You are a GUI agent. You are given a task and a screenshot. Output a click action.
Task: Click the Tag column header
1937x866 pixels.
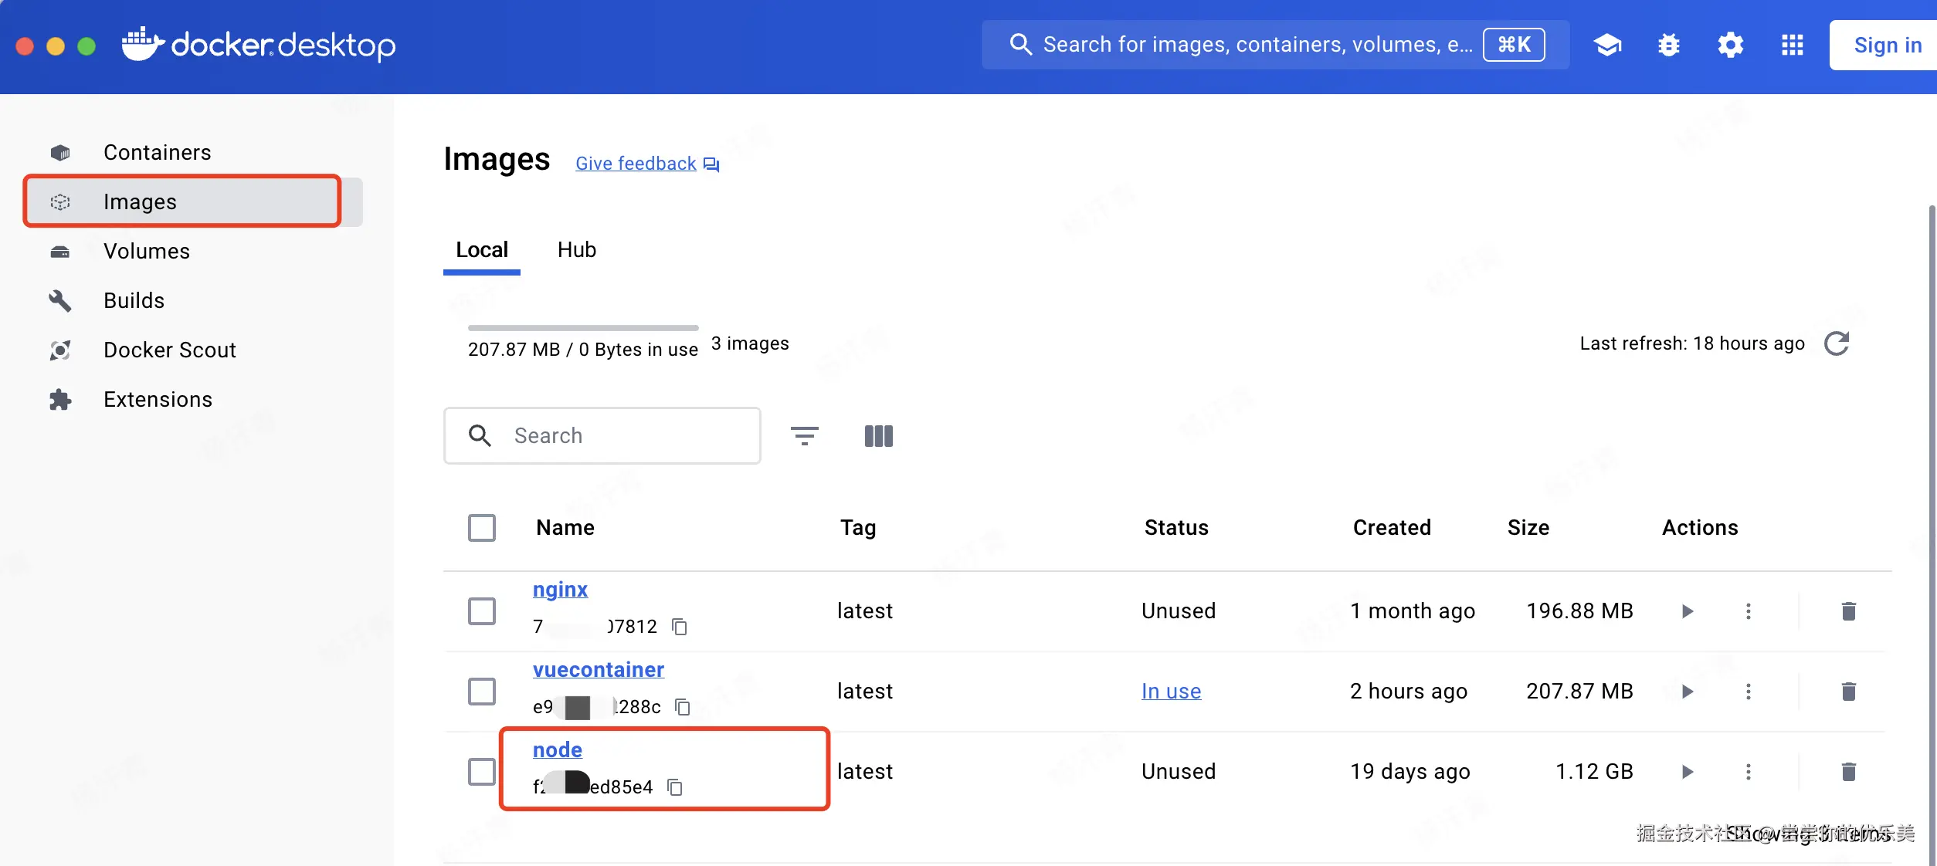858,528
